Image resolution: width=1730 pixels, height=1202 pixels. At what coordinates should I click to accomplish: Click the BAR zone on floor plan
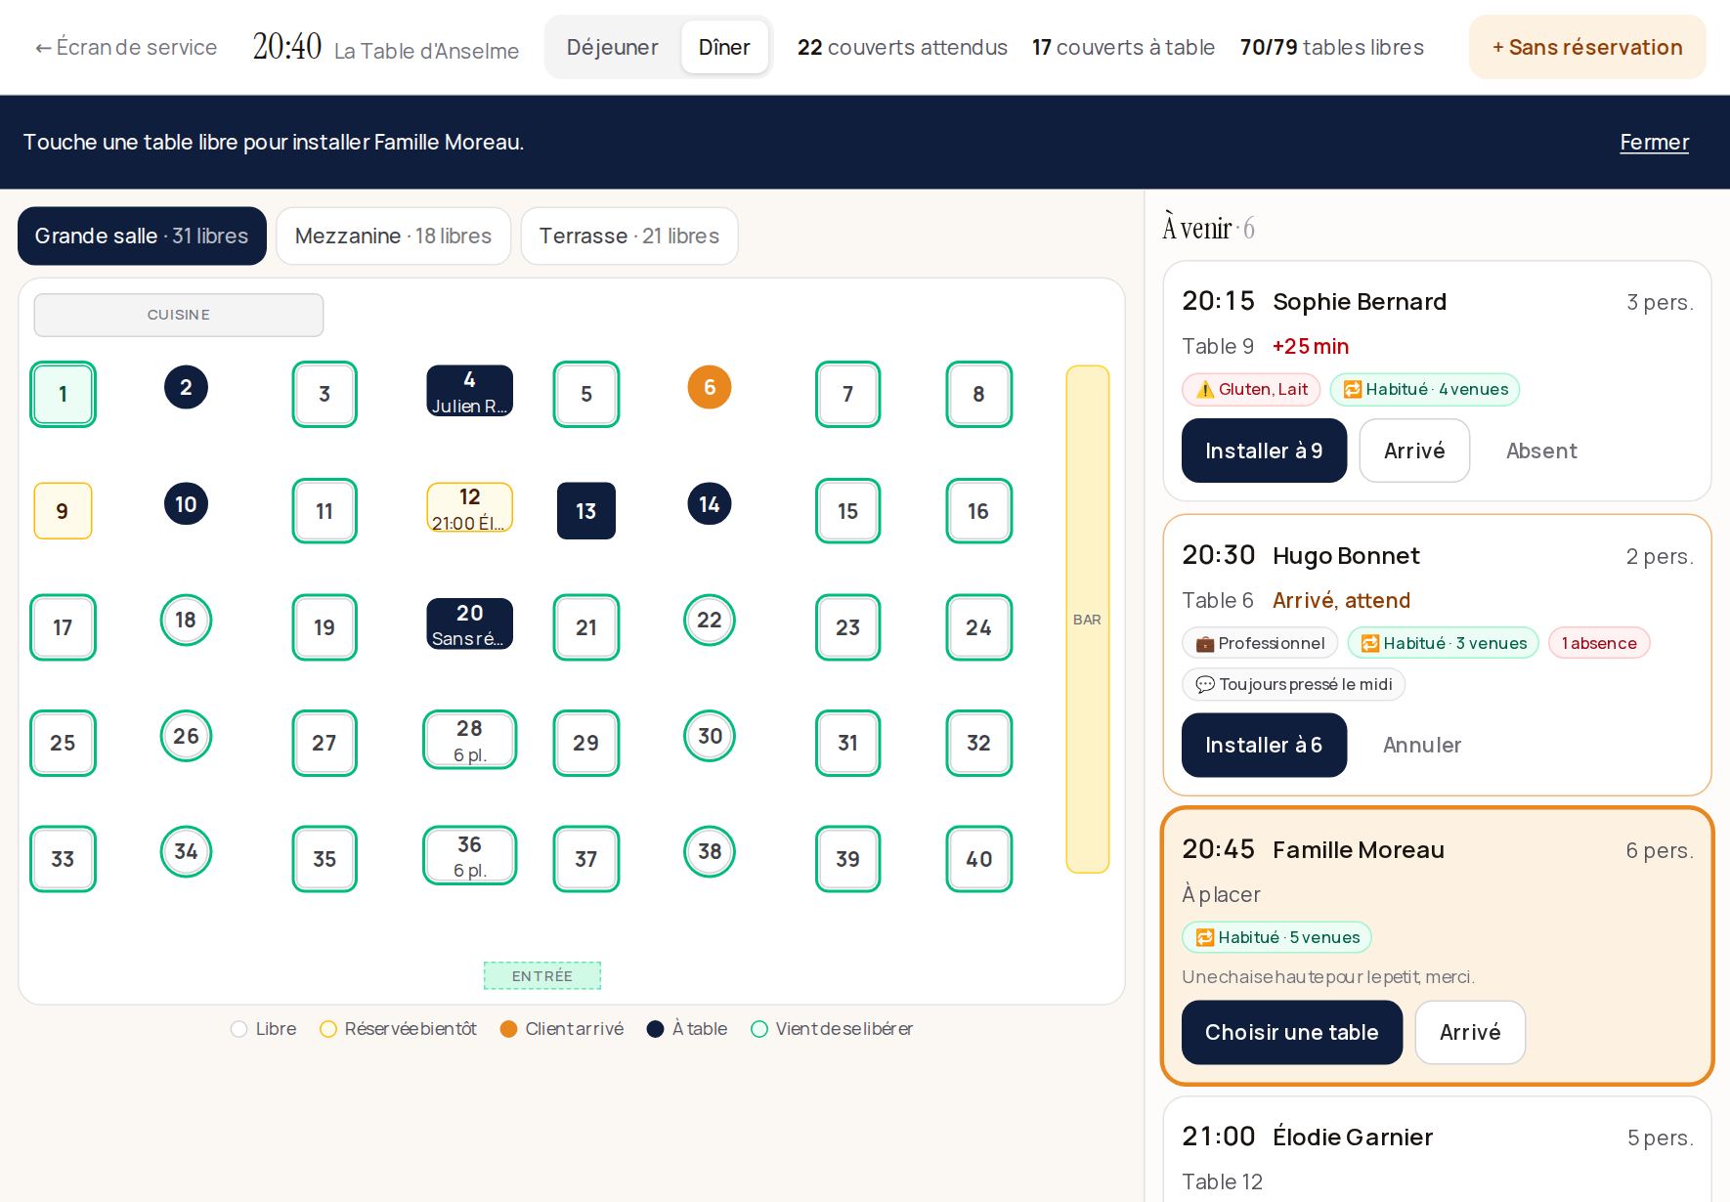1087,620
